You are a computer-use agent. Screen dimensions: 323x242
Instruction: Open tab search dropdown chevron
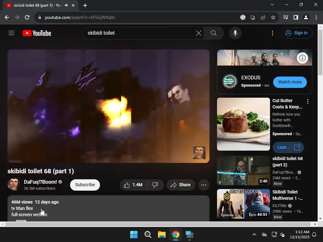coord(272,4)
